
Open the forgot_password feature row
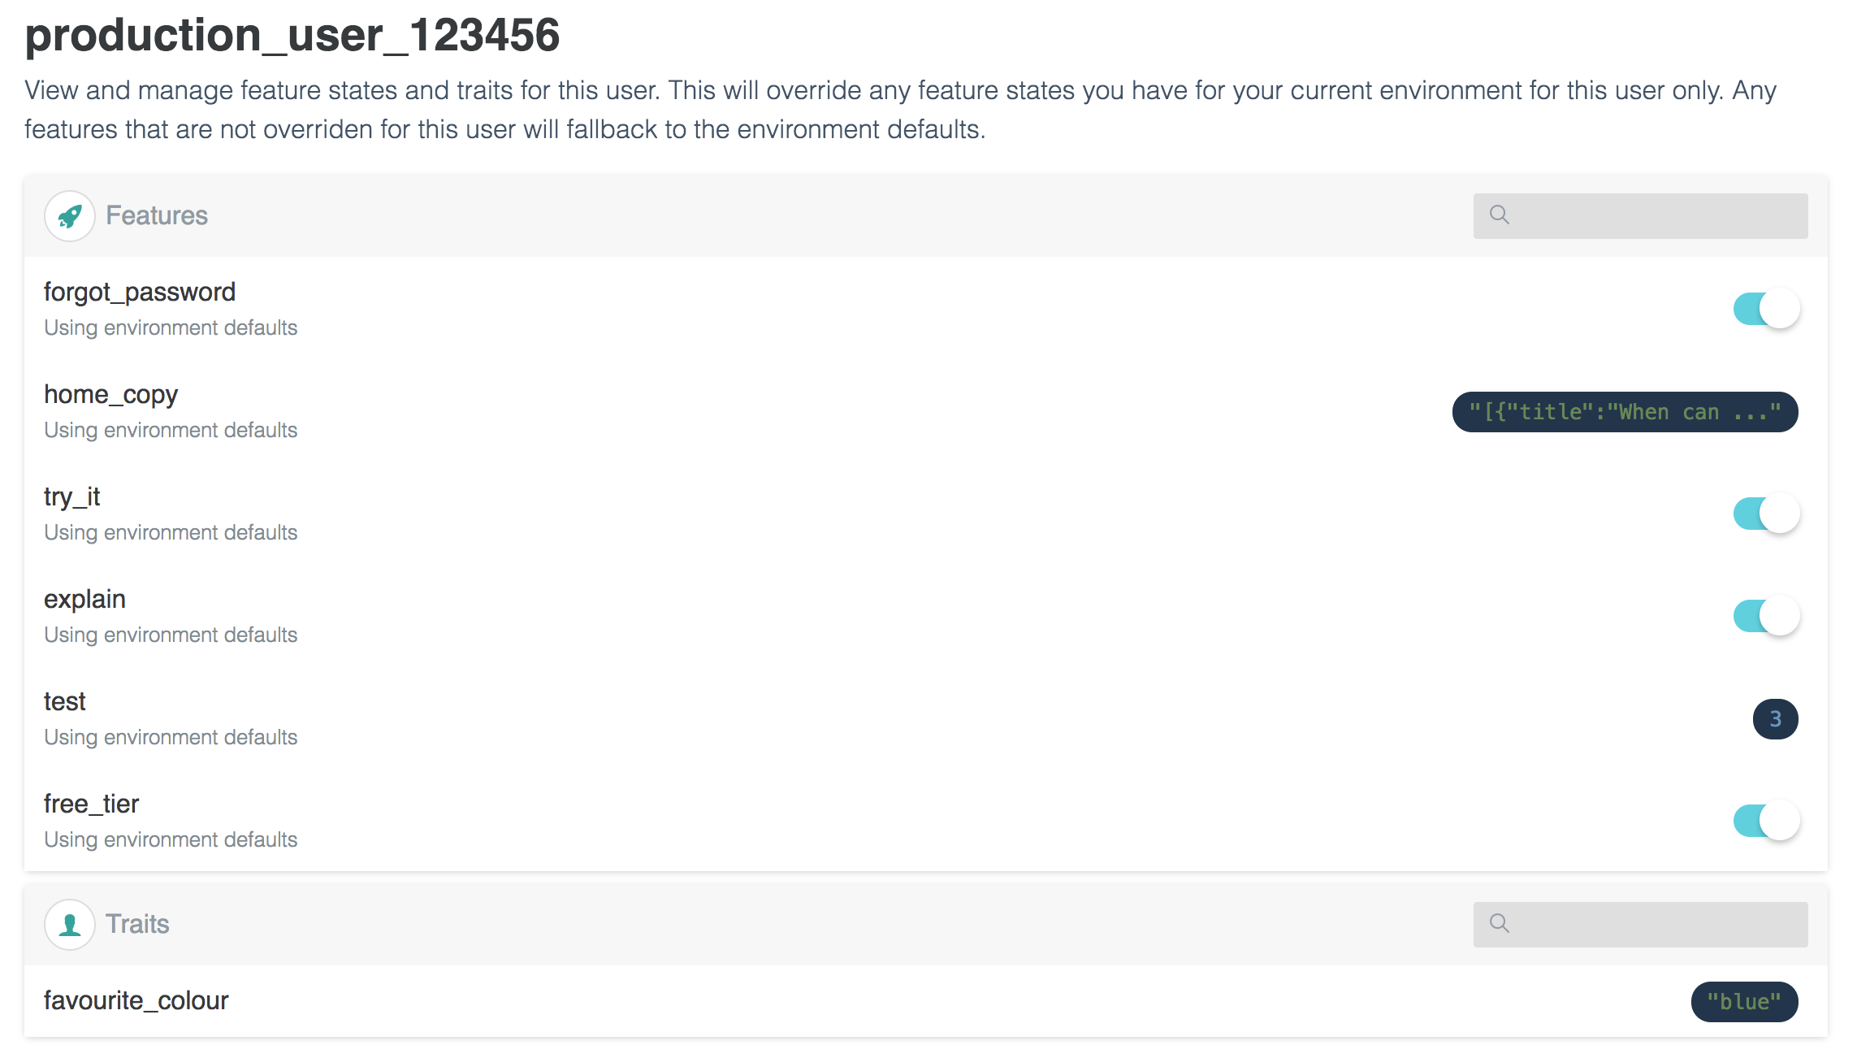tap(140, 293)
